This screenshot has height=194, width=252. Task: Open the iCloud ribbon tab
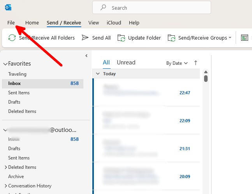114,23
